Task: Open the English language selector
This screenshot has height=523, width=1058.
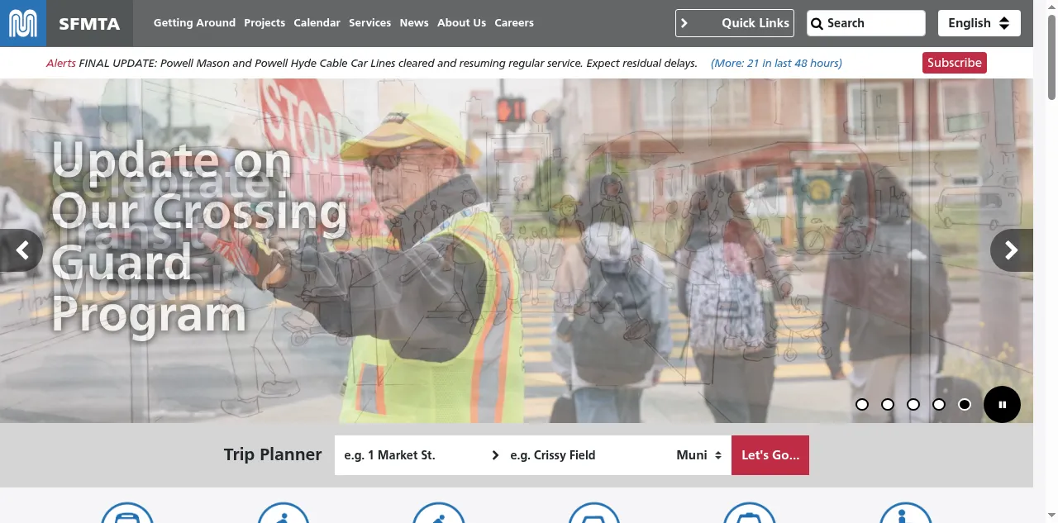Action: click(x=979, y=23)
